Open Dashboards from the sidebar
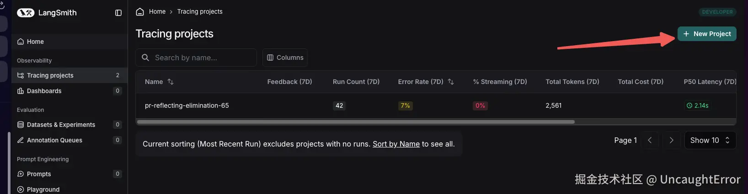The image size is (748, 194). [x=44, y=91]
